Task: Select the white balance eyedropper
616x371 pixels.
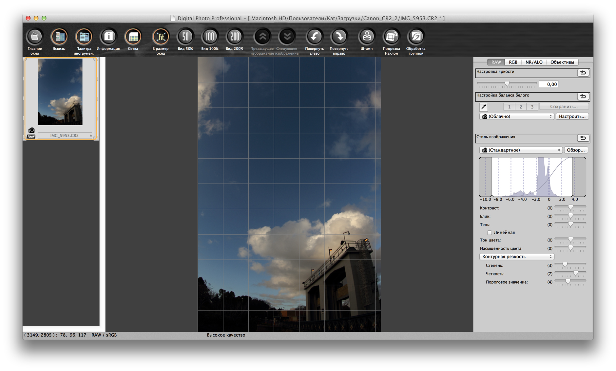Action: coord(484,107)
